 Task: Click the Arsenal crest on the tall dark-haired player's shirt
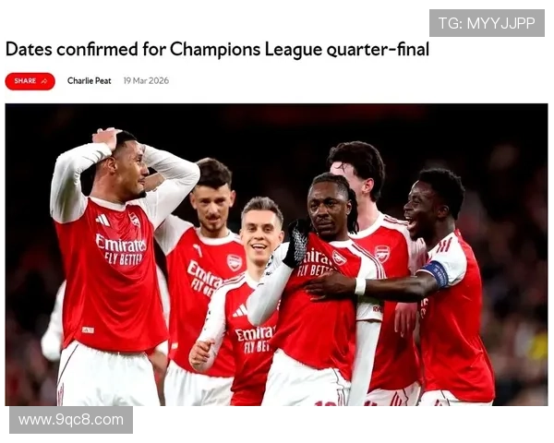pyautogui.click(x=382, y=255)
